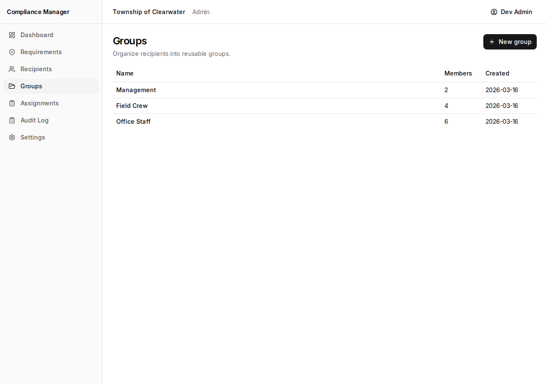Click Management's member count 2
Image resolution: width=547 pixels, height=384 pixels.
[x=446, y=90]
